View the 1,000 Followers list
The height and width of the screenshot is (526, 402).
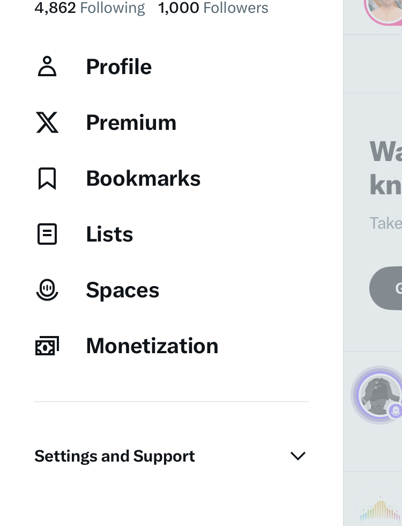click(213, 8)
